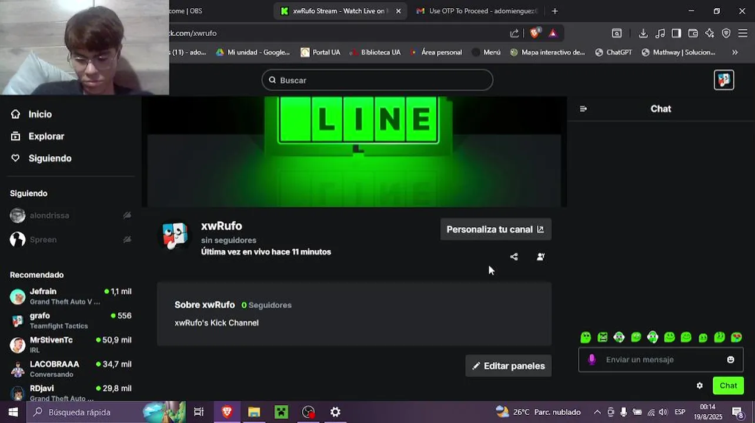Viewport: 755px width, 423px height.
Task: Open the Área personal bookmark
Action: click(436, 52)
